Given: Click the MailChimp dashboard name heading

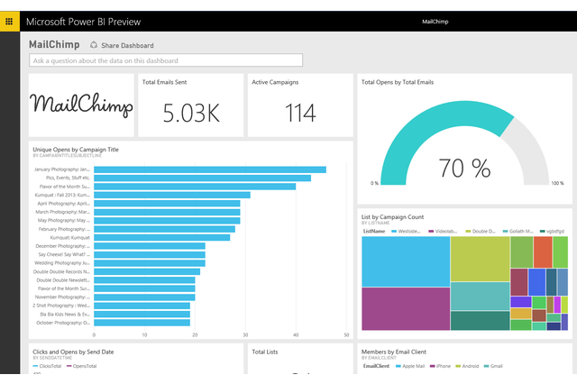Looking at the screenshot, I should [x=54, y=44].
